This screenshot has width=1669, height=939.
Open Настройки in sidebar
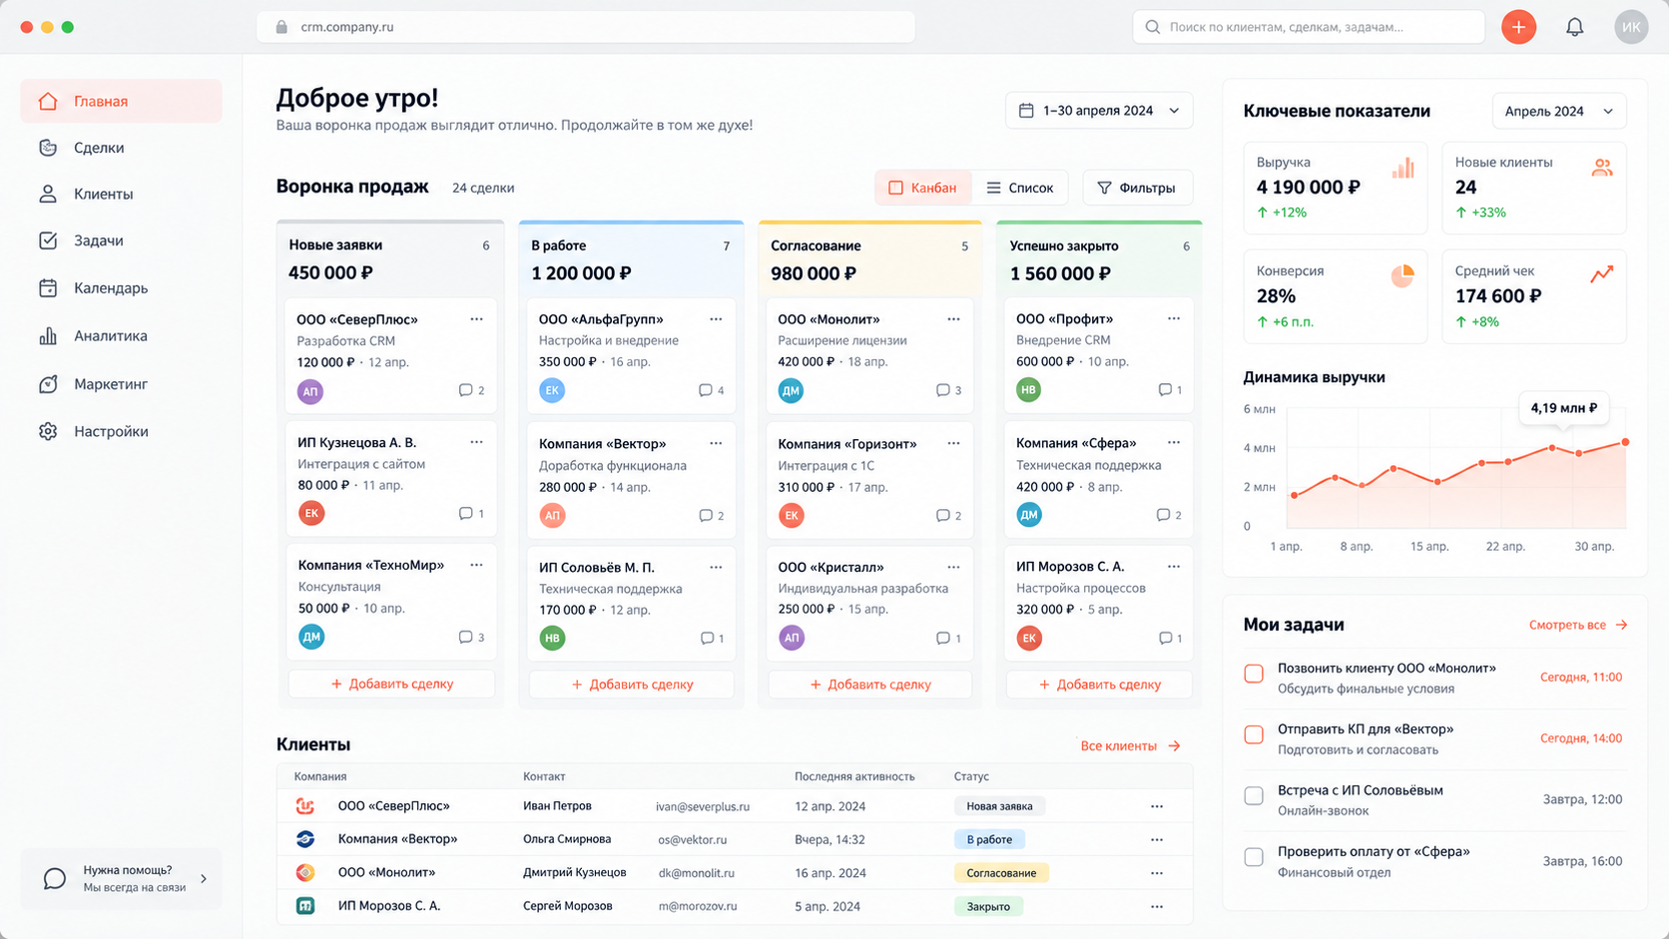coord(121,432)
